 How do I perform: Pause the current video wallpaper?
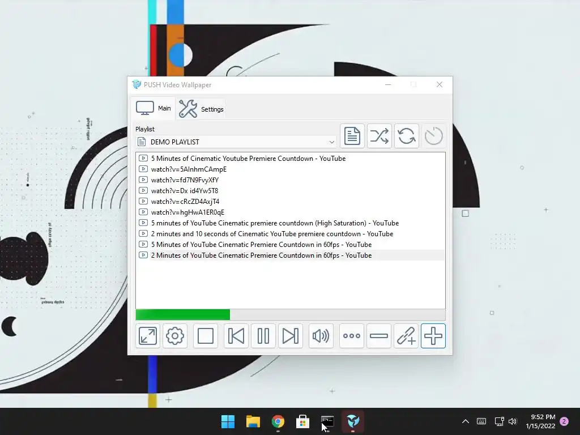pyautogui.click(x=263, y=336)
